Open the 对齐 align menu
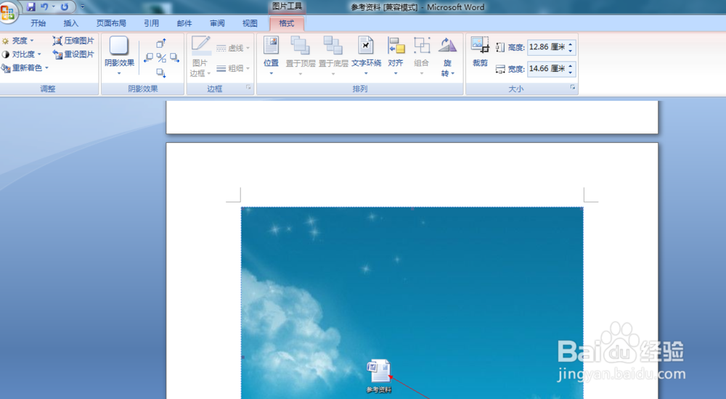Viewport: 726px width, 399px height. (396, 56)
